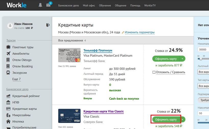Click the и заработать 877 ₽ text
209x129 pixels.
point(169,65)
